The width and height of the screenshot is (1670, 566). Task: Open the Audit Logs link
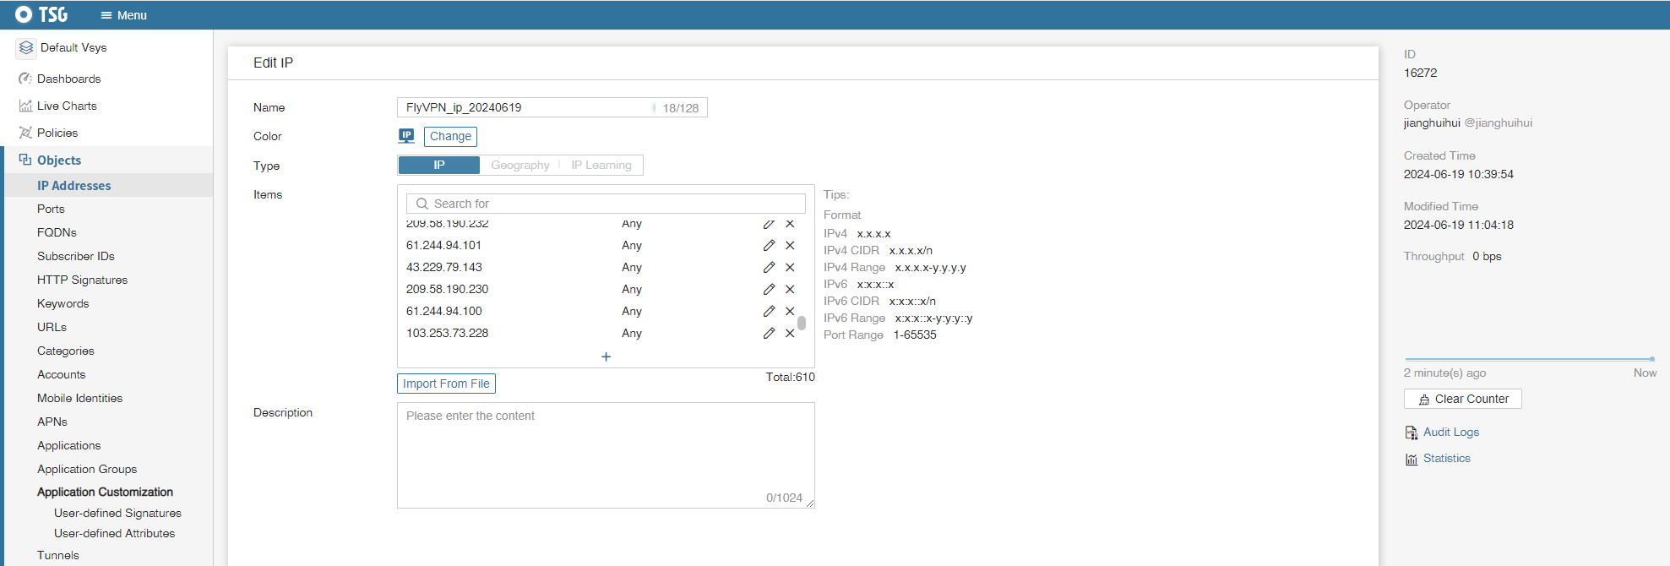pyautogui.click(x=1450, y=432)
